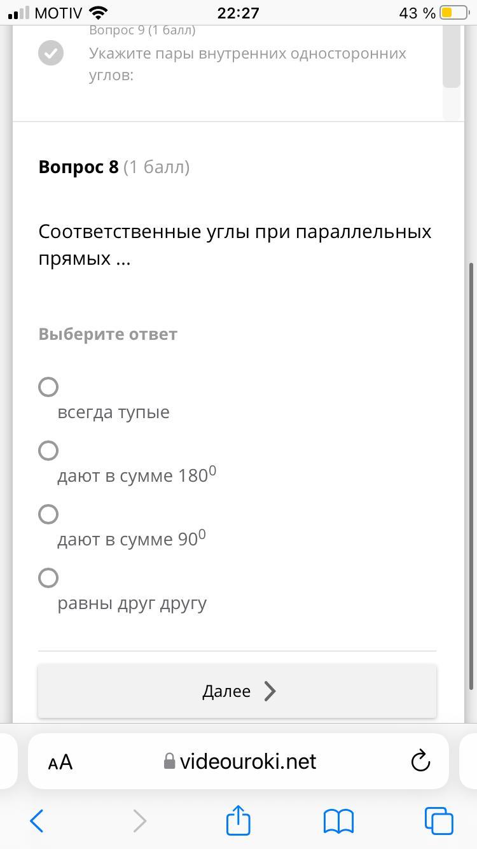Select radio 'равны друг другу'
This screenshot has height=849, width=477.
[x=48, y=578]
